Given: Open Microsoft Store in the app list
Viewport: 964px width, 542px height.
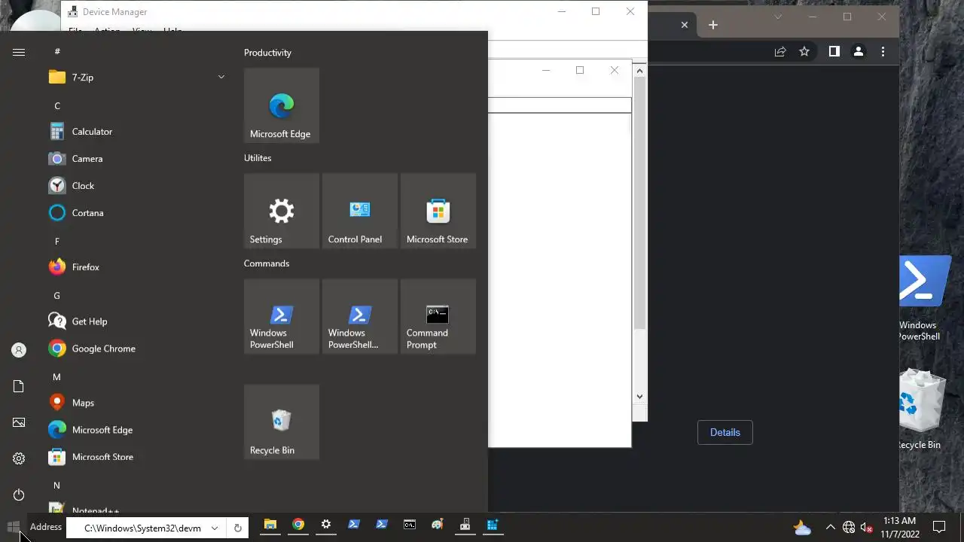Looking at the screenshot, I should 137,457.
